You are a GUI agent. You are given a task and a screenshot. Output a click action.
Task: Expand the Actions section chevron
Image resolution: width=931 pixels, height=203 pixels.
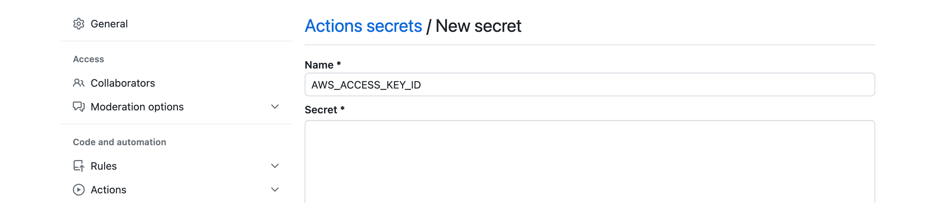275,190
